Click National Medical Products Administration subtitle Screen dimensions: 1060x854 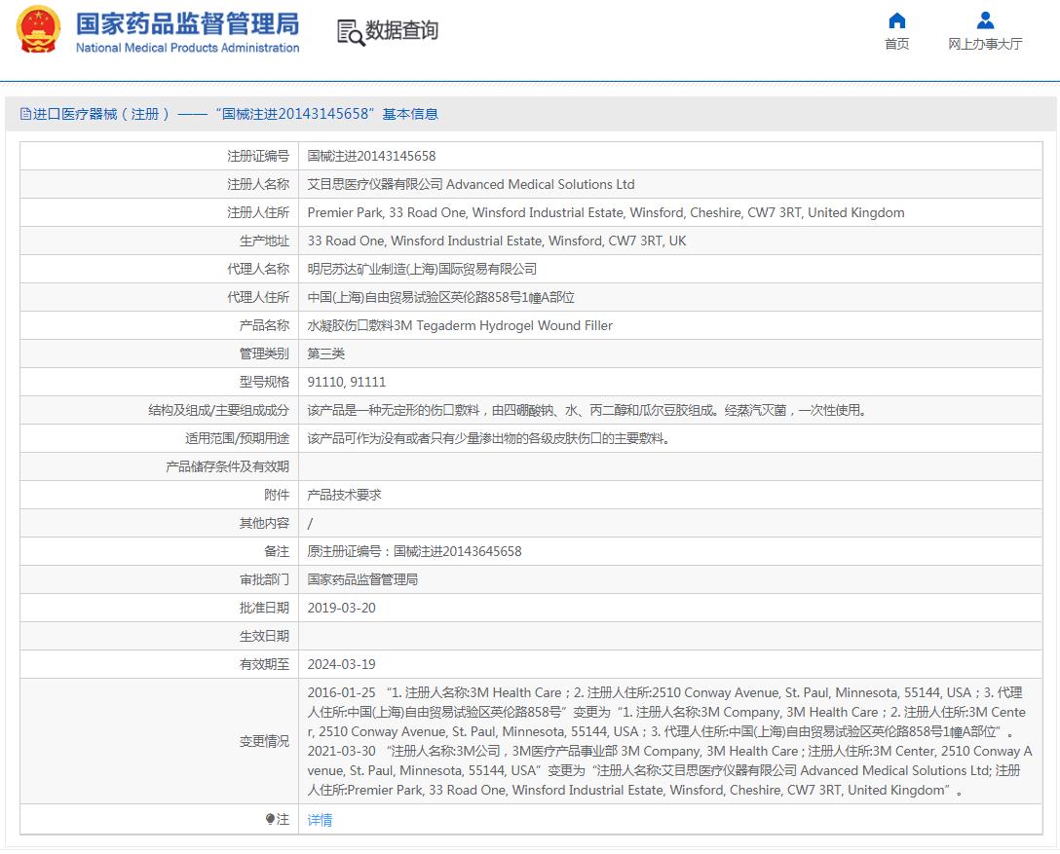tap(187, 48)
